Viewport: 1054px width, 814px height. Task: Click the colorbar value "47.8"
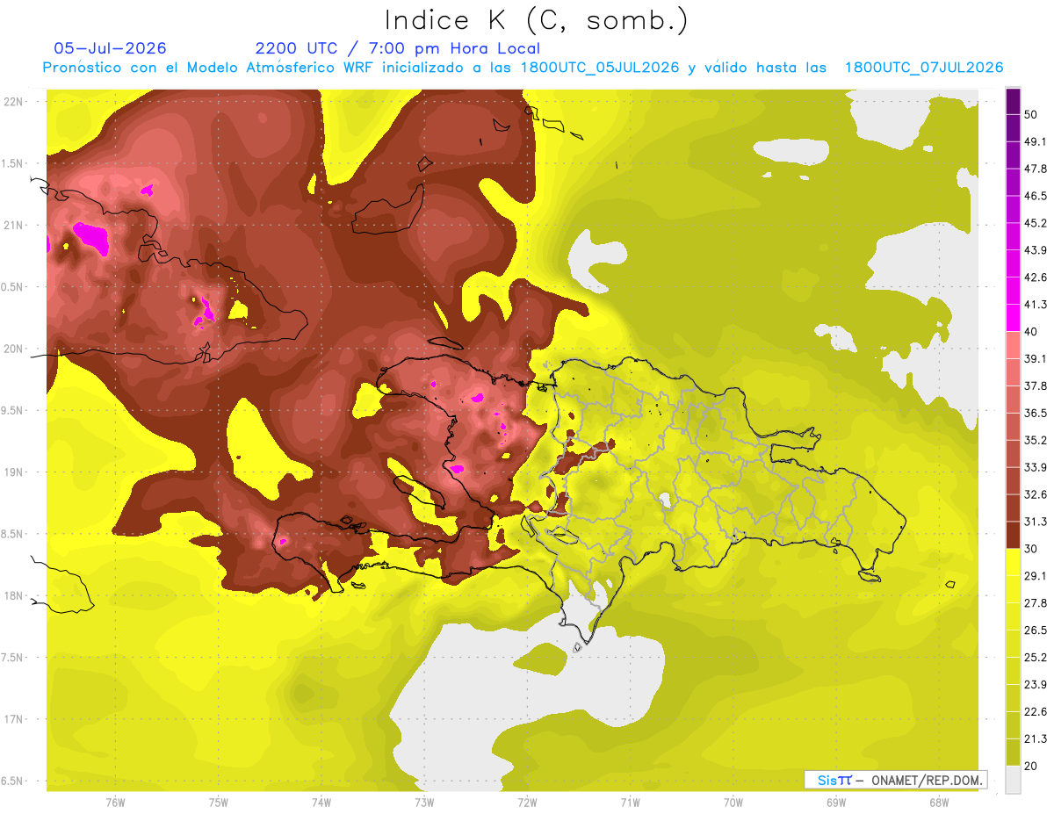point(1035,169)
